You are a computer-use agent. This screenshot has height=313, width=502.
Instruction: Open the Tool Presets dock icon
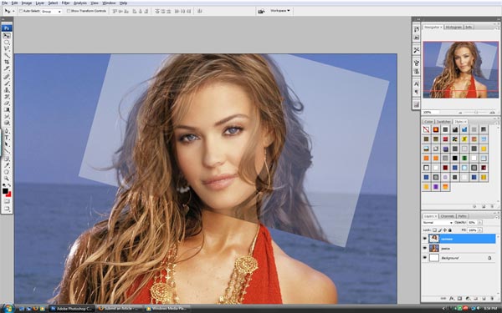(x=416, y=50)
